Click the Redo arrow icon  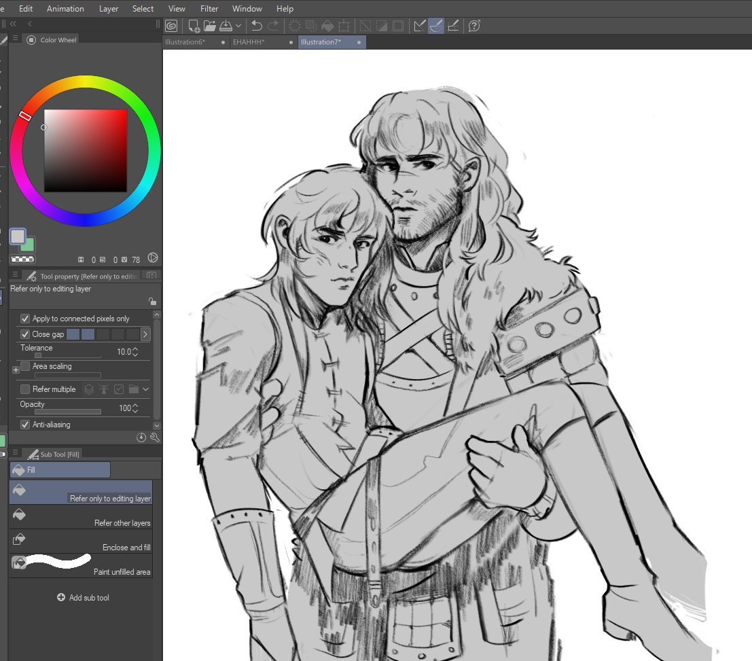pos(273,25)
